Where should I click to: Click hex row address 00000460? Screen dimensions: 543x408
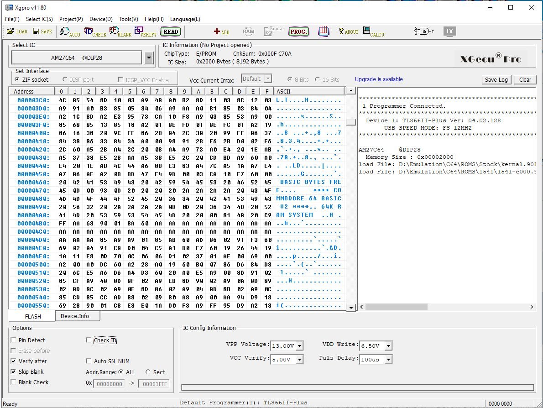tap(34, 182)
